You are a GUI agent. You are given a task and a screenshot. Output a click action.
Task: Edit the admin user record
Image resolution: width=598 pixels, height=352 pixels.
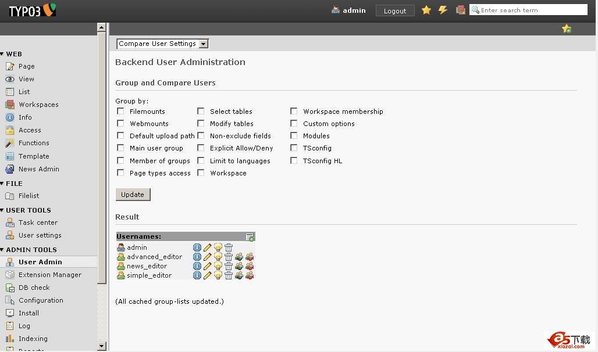click(208, 247)
